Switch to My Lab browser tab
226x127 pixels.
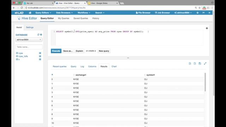[x=38, y=3]
